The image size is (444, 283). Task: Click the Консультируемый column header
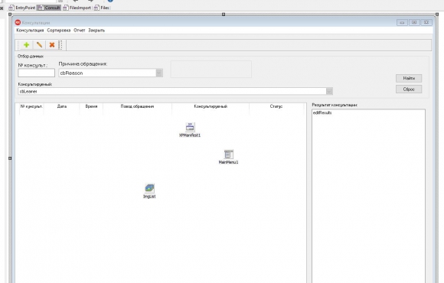tap(211, 106)
